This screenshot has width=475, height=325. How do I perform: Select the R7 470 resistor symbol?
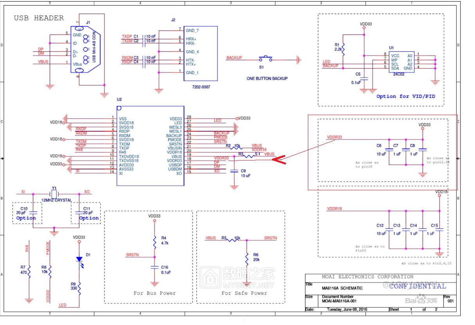(29, 272)
